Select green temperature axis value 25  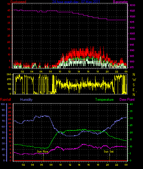click(131, 125)
